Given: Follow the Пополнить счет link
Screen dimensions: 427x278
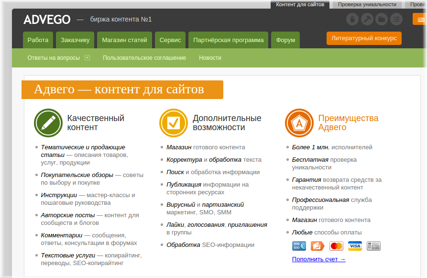Looking at the screenshot, I should (x=318, y=259).
